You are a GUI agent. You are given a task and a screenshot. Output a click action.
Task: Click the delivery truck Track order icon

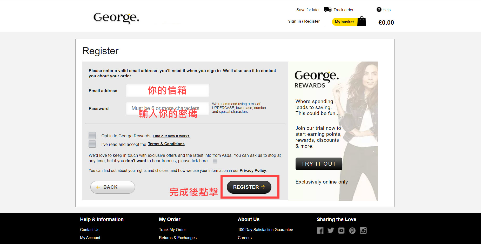328,10
